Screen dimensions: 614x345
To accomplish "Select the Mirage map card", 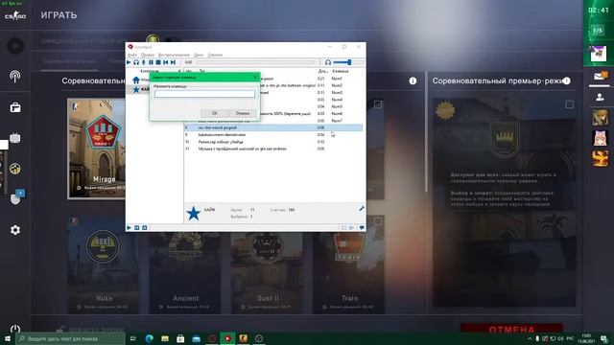I will coord(96,149).
